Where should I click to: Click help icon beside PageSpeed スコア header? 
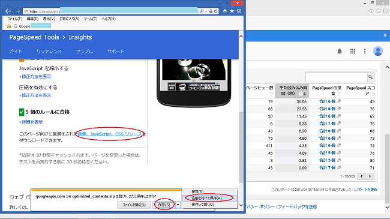373,94
